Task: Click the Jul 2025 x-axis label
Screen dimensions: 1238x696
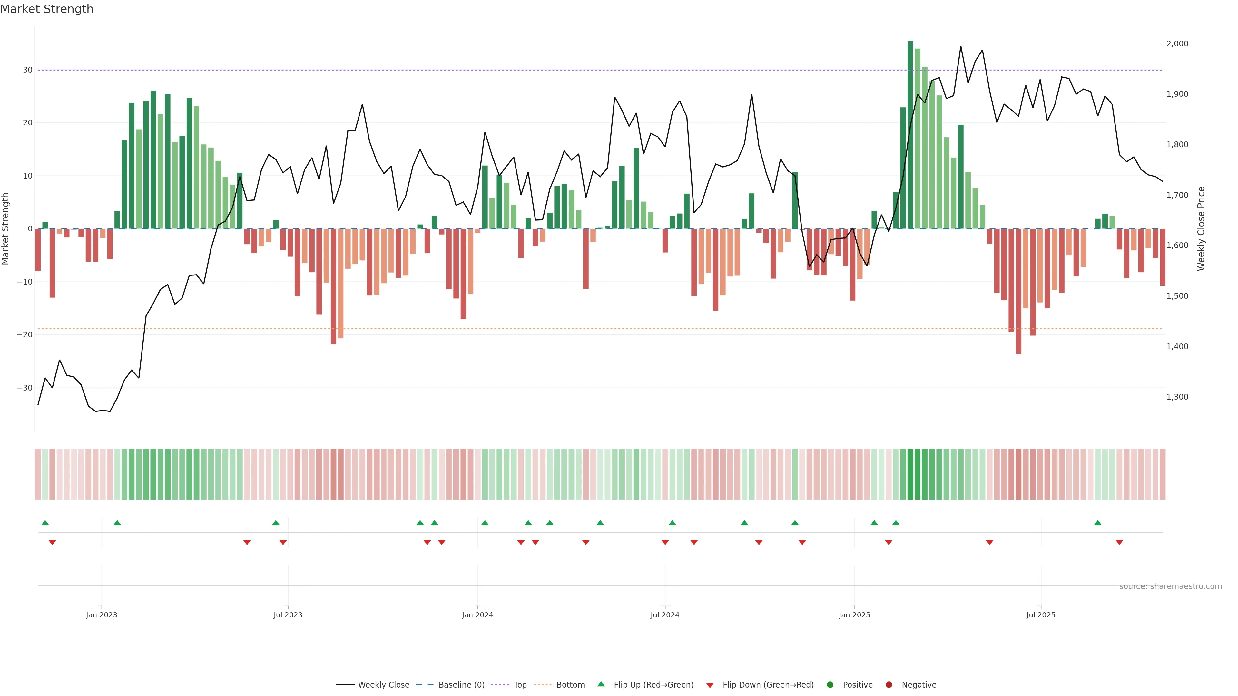Action: tap(1040, 615)
